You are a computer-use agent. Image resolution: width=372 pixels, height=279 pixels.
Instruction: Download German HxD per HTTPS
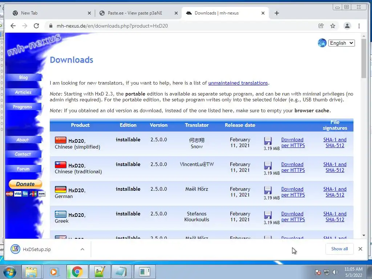(293, 192)
